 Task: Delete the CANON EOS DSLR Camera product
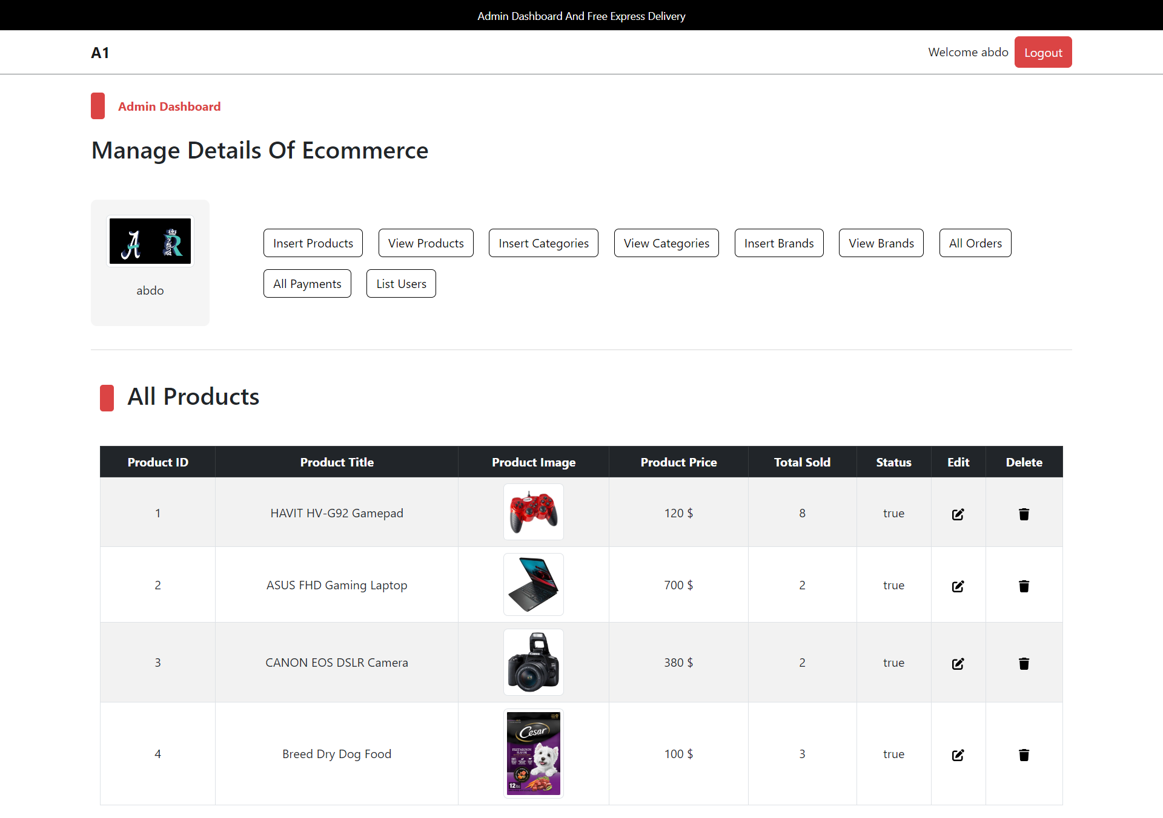point(1024,664)
